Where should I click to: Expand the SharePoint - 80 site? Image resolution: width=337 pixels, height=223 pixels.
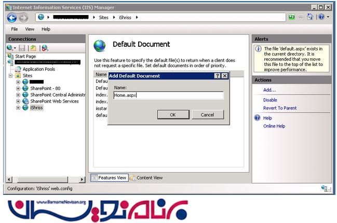click(x=18, y=88)
